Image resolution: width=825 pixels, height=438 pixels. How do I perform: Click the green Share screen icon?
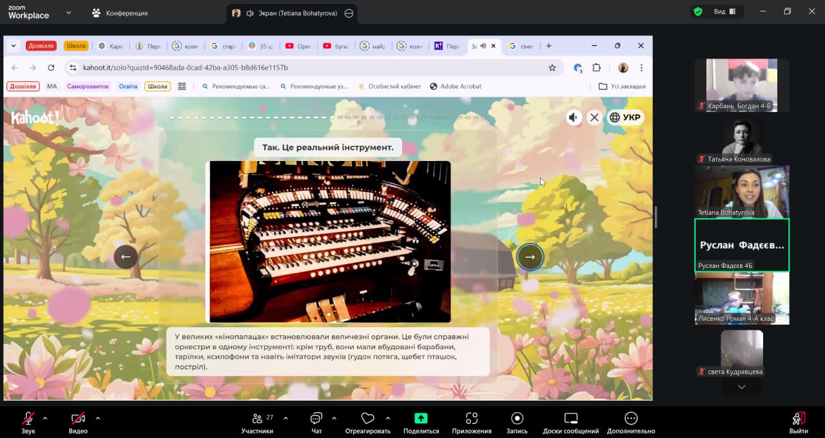(421, 419)
